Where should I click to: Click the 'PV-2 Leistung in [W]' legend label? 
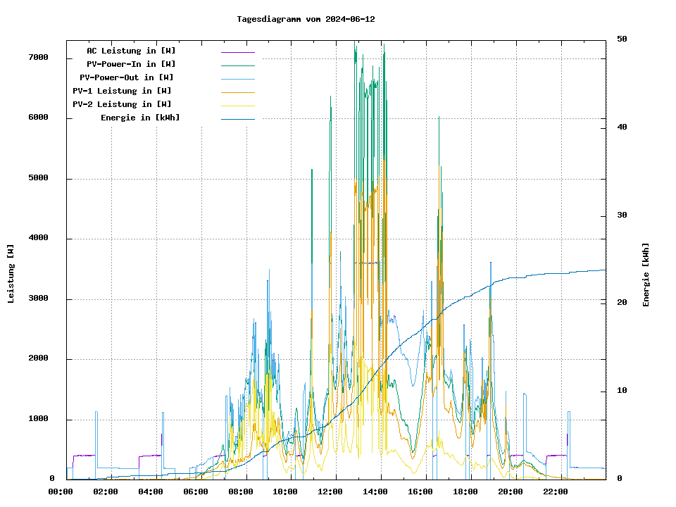click(122, 104)
